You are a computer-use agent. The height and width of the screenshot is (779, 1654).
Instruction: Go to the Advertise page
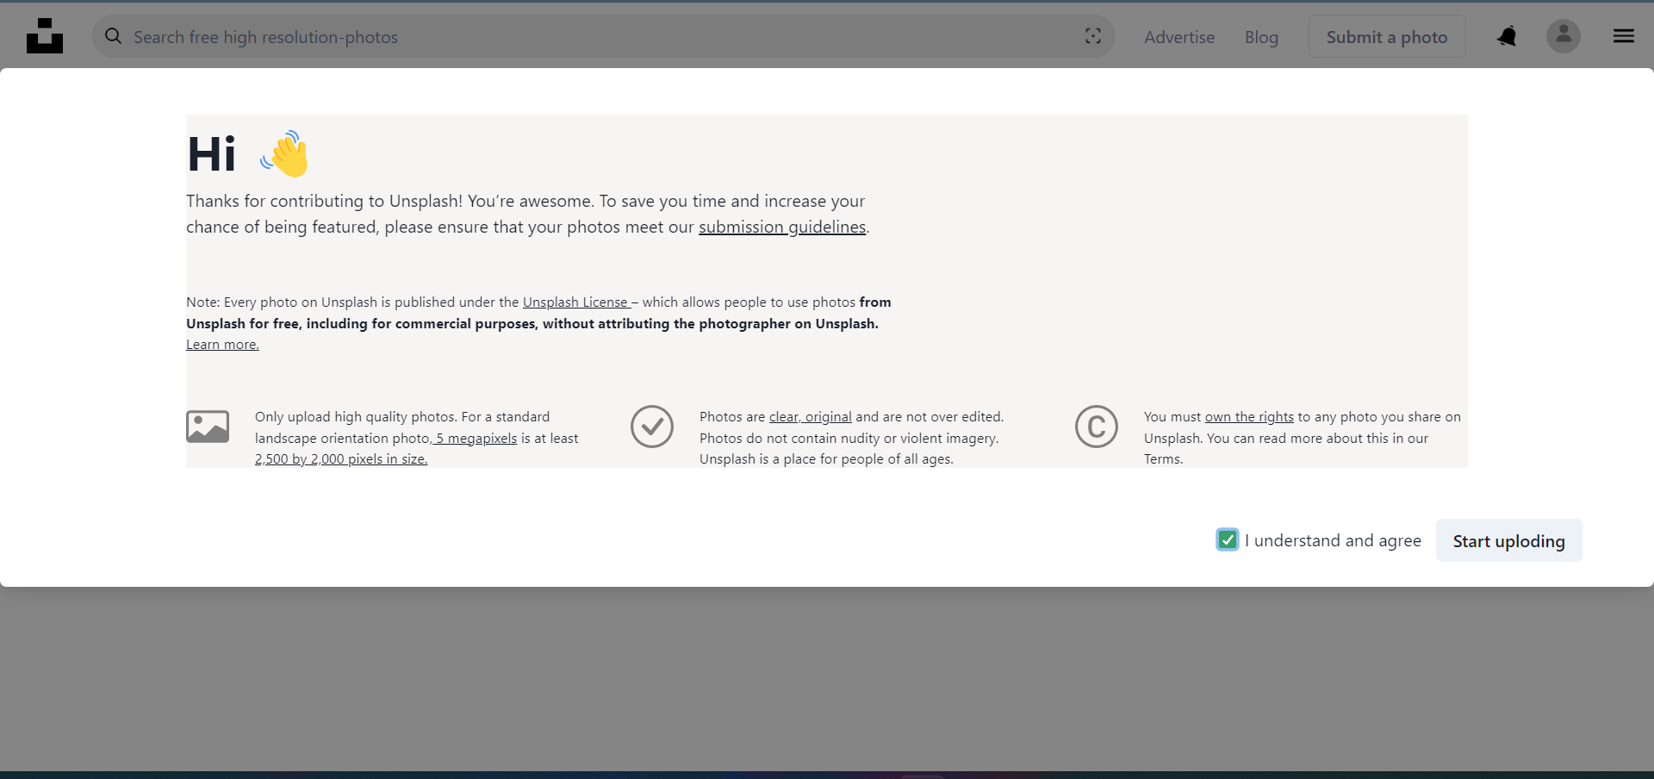coord(1179,37)
